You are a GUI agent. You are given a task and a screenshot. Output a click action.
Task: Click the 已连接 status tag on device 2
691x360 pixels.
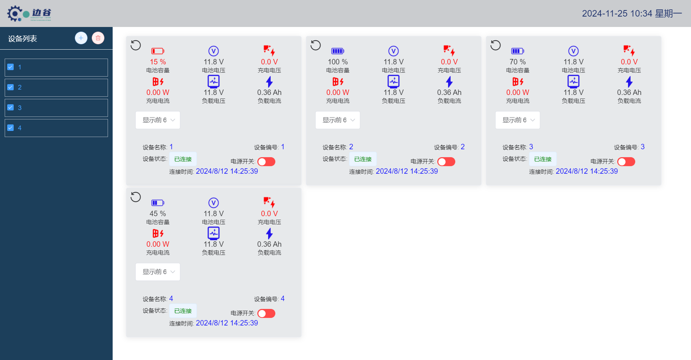pos(363,159)
